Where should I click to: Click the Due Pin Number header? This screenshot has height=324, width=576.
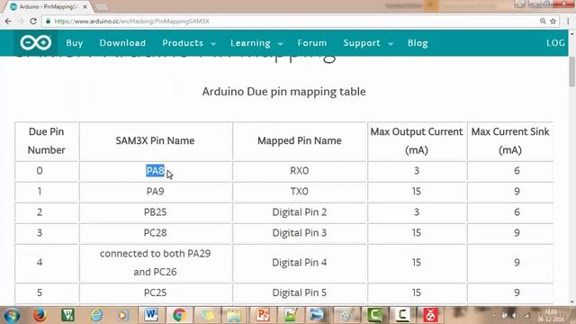click(46, 140)
